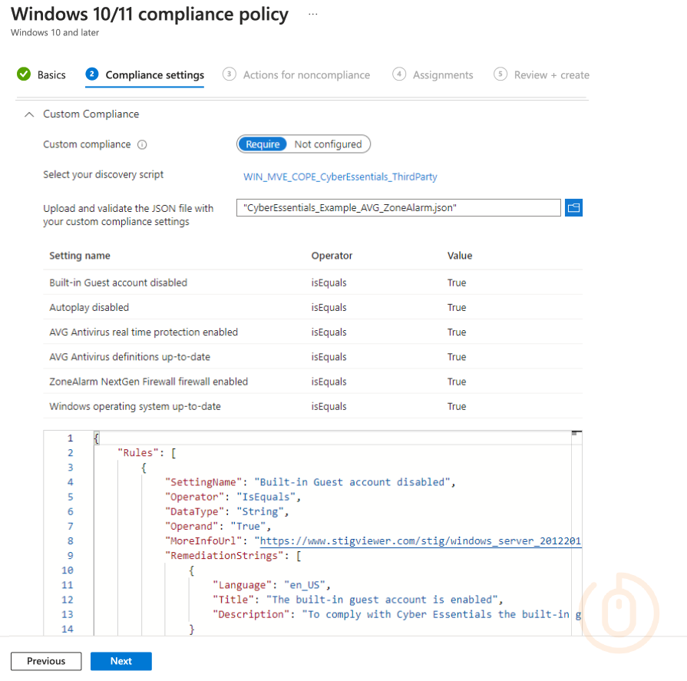Click the step 4 Assignments circle icon
Screen dimensions: 687x681
pos(398,74)
